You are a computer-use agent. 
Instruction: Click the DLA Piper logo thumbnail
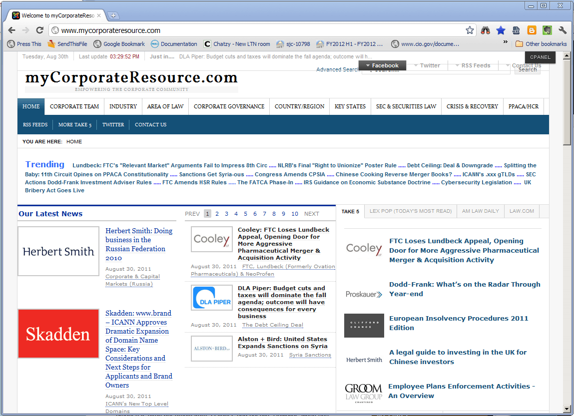(212, 298)
